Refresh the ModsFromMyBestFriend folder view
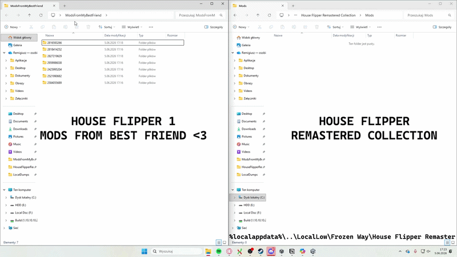 pos(41,15)
